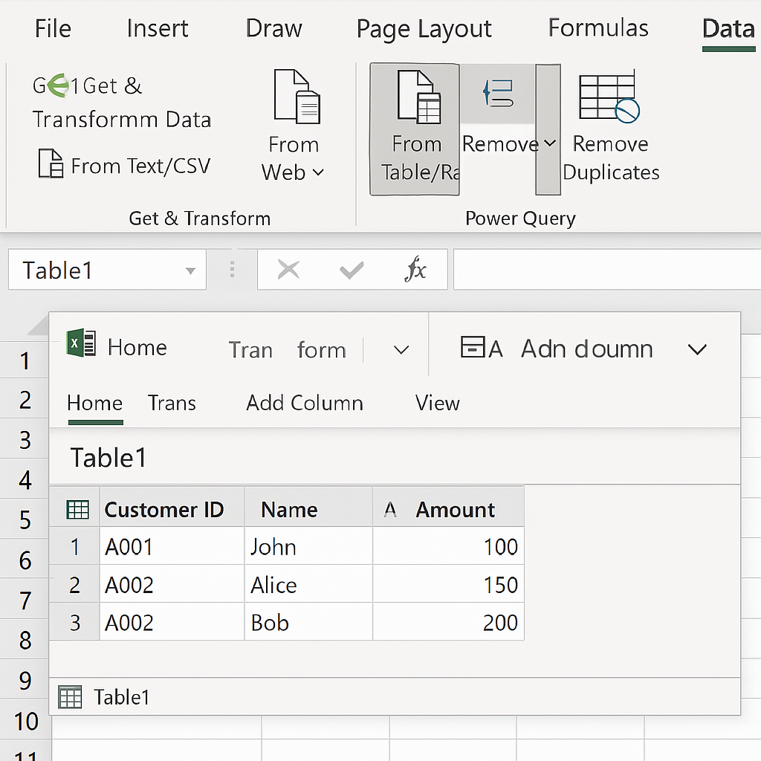This screenshot has height=761, width=761.
Task: Click the table icon in header corner
Action: click(77, 510)
